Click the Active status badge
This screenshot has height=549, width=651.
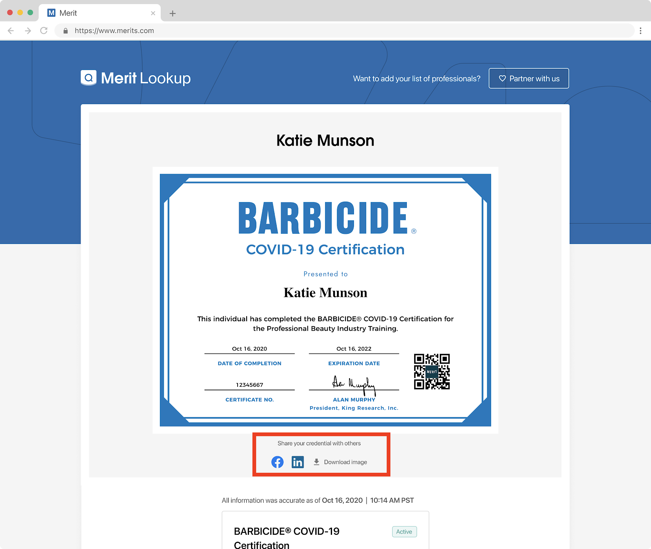coord(404,532)
